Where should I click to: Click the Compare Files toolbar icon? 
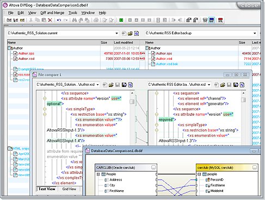point(9,20)
